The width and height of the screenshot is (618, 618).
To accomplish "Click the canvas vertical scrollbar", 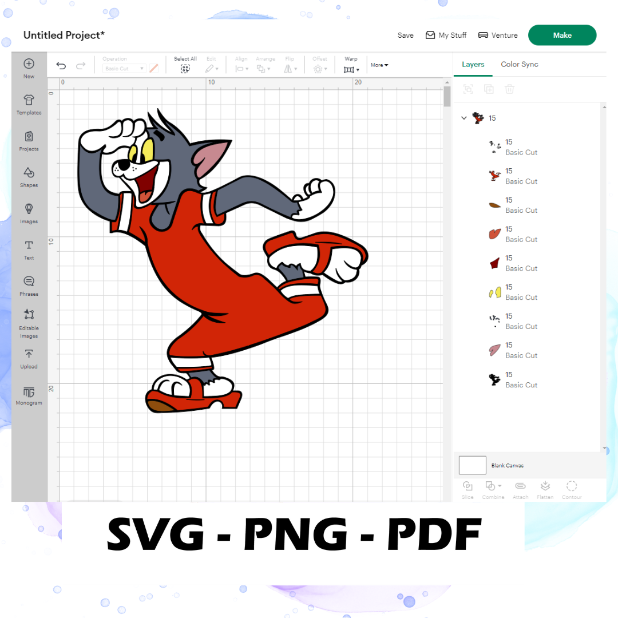I will (x=446, y=97).
